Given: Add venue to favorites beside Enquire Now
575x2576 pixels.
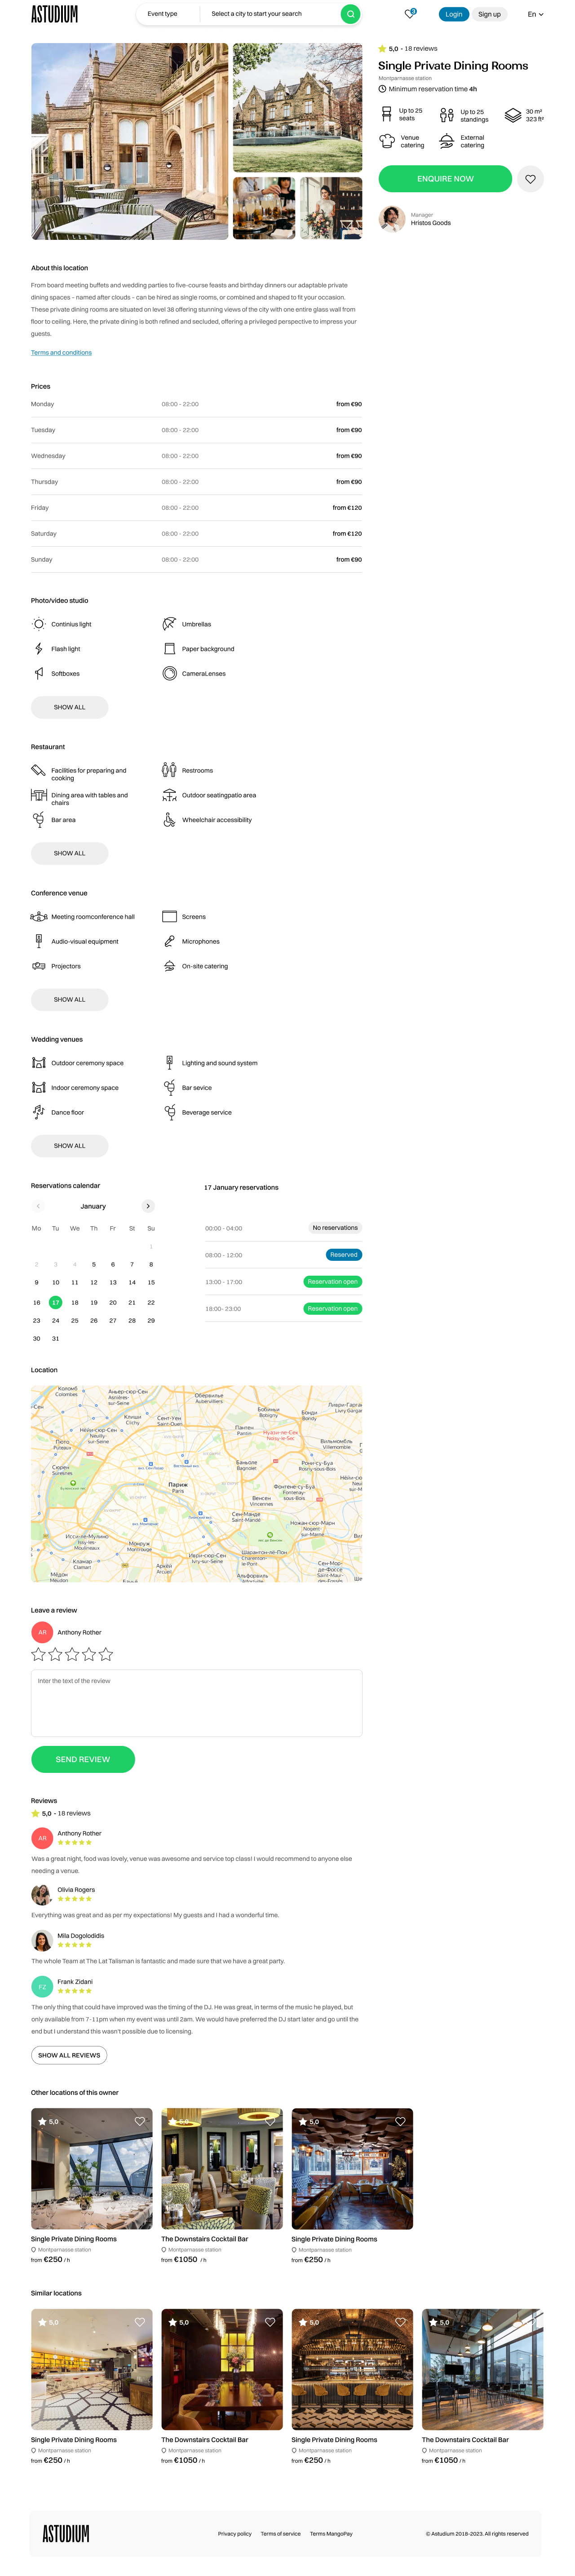Looking at the screenshot, I should [x=530, y=179].
